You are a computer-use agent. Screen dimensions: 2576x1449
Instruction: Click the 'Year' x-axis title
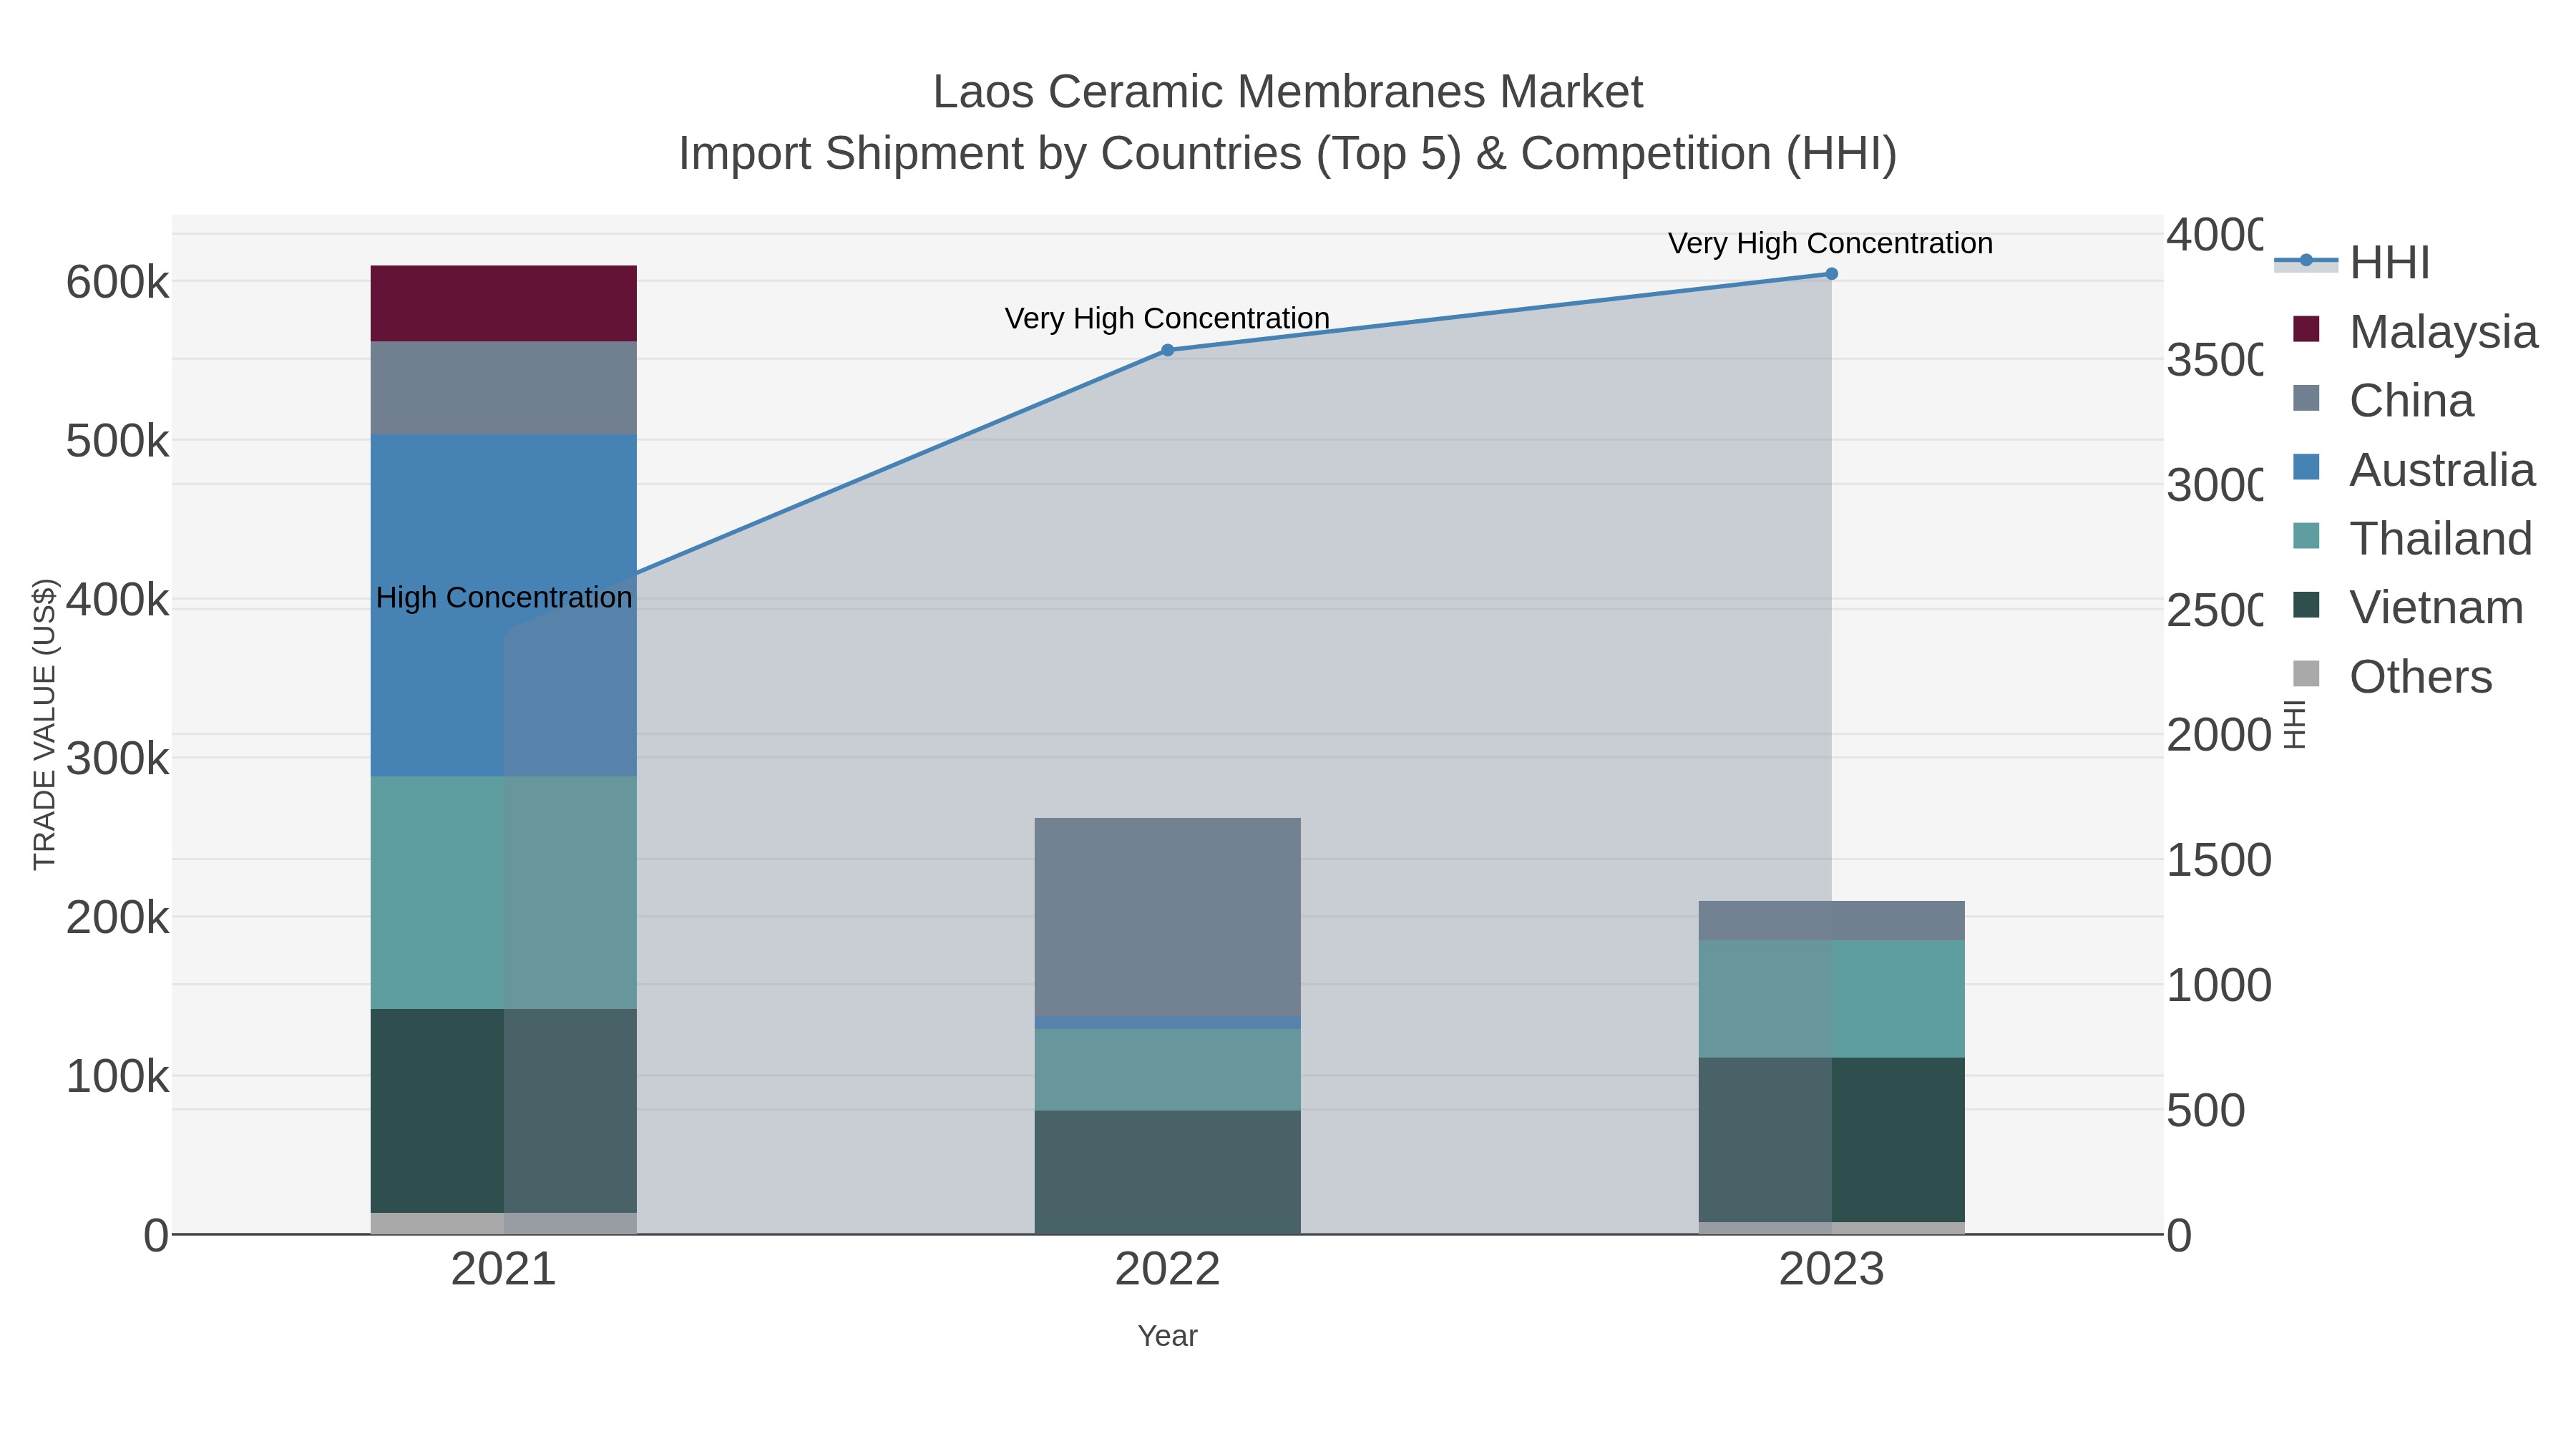[x=1167, y=1336]
